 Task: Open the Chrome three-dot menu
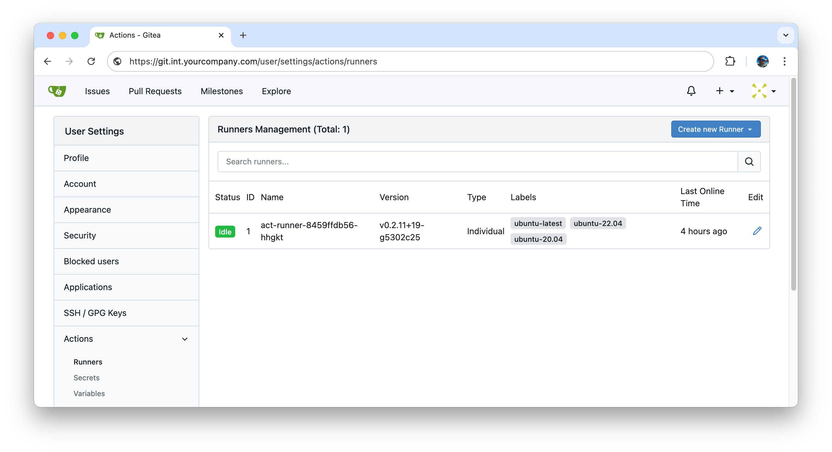(784, 61)
